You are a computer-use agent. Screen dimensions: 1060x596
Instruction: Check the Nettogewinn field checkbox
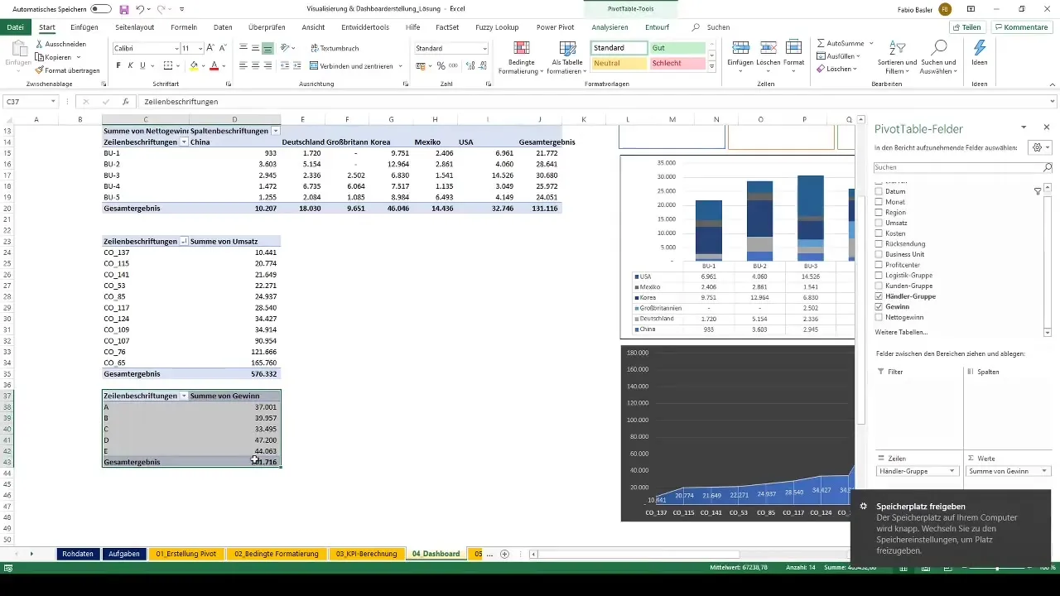click(x=879, y=317)
